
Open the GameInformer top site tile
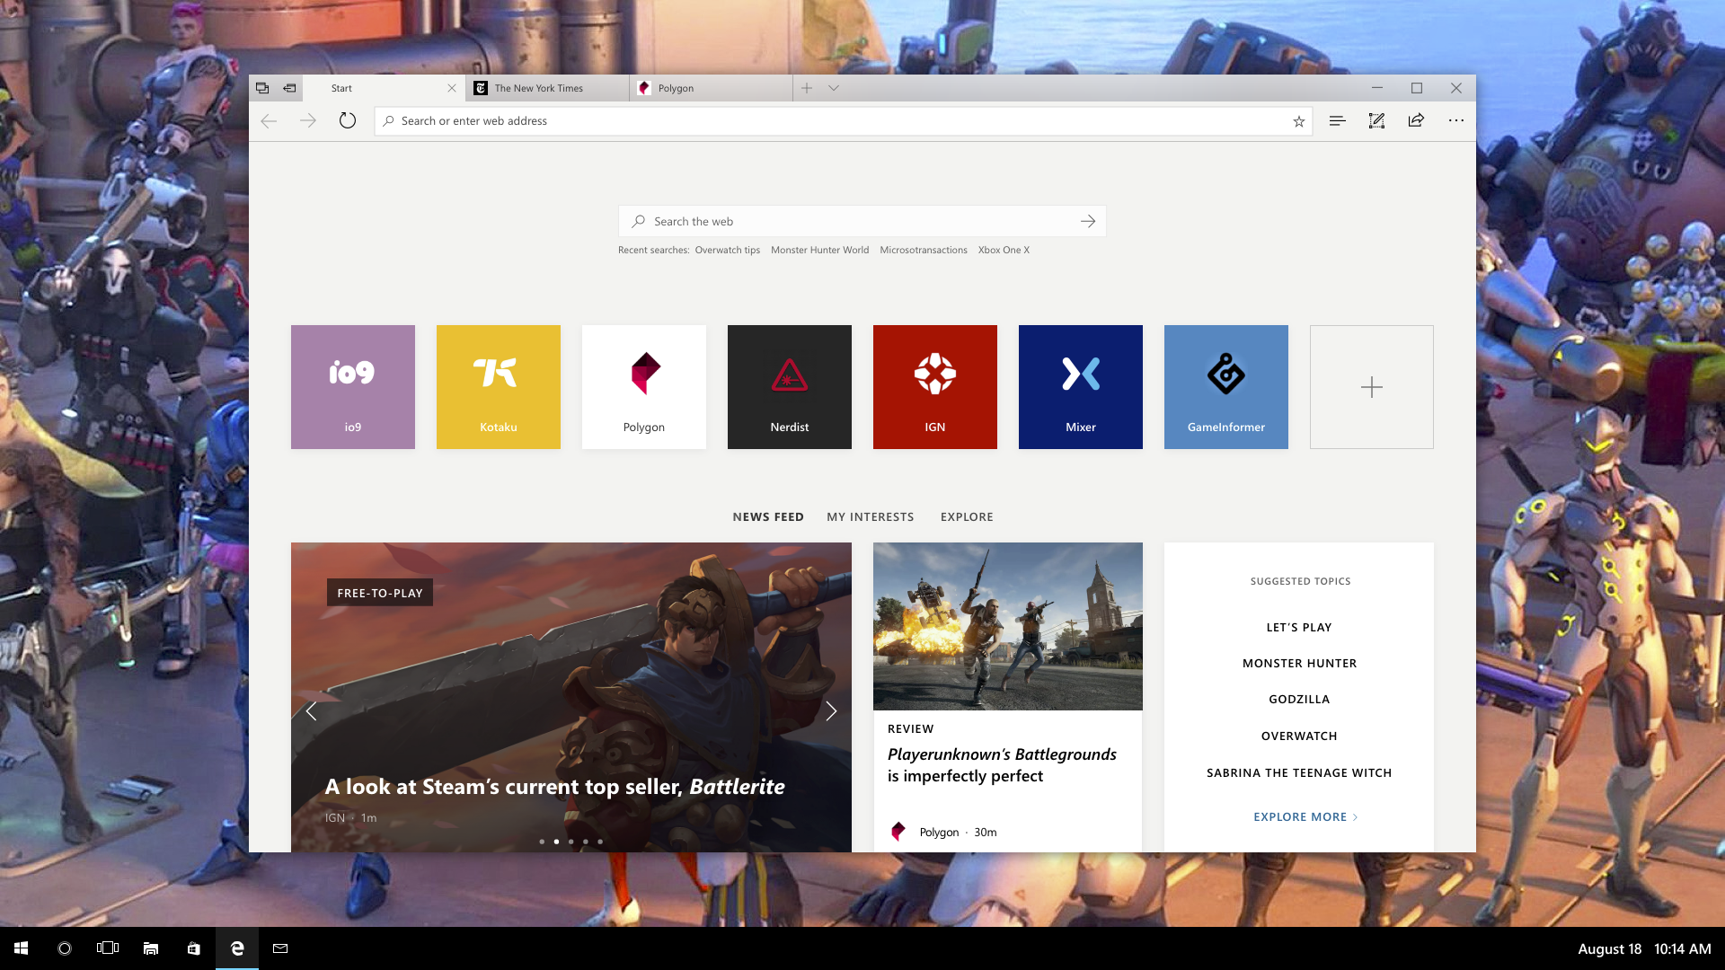(1226, 387)
